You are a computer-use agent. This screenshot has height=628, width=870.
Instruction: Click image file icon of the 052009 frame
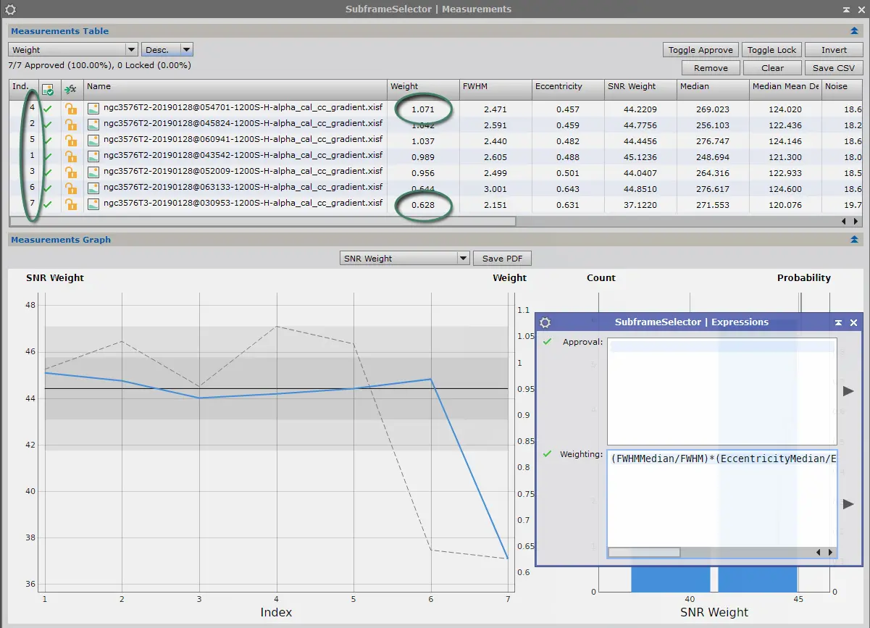pyautogui.click(x=93, y=172)
